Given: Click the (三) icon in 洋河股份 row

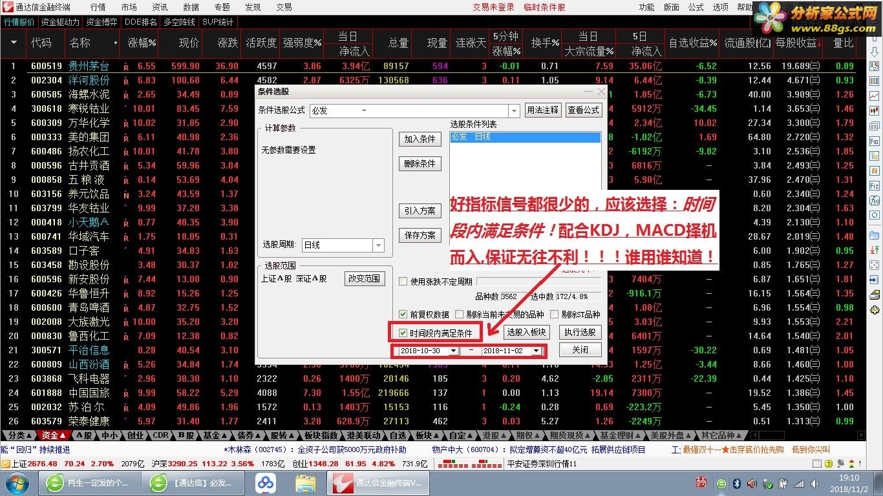Looking at the screenshot, I should pyautogui.click(x=816, y=80).
